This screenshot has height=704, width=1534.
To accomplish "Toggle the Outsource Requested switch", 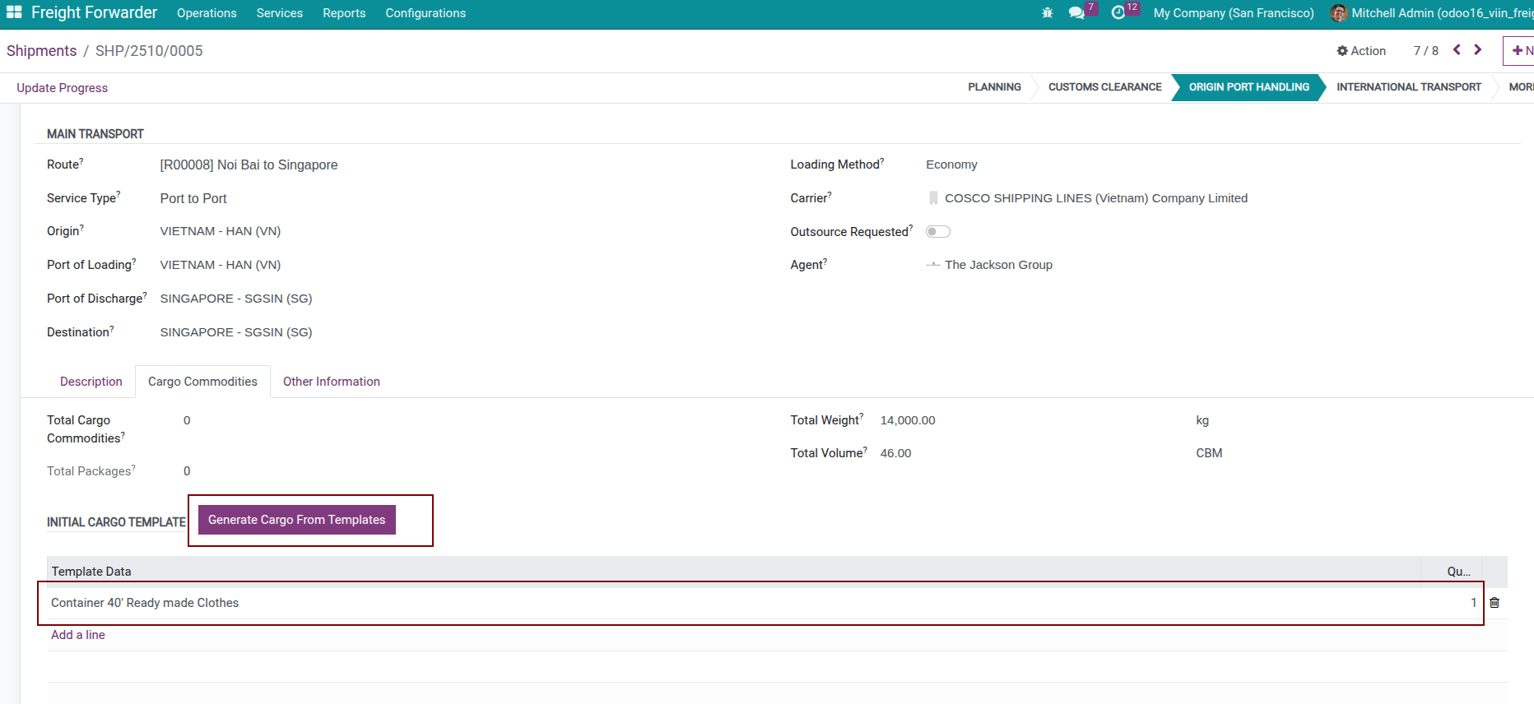I will click(x=937, y=232).
